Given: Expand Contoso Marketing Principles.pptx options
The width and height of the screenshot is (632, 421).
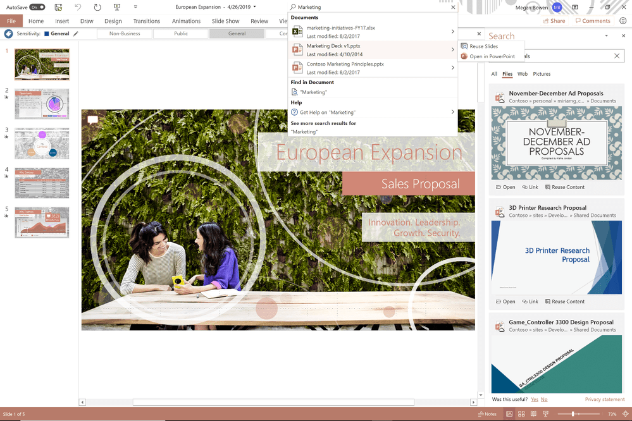Looking at the screenshot, I should pyautogui.click(x=452, y=68).
